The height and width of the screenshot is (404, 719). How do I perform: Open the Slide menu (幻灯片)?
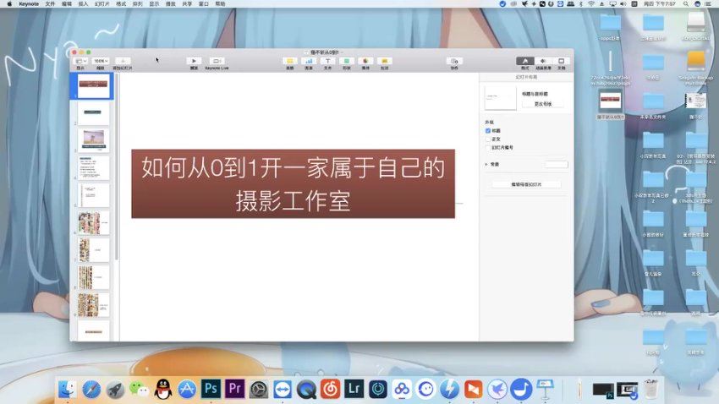pyautogui.click(x=102, y=3)
